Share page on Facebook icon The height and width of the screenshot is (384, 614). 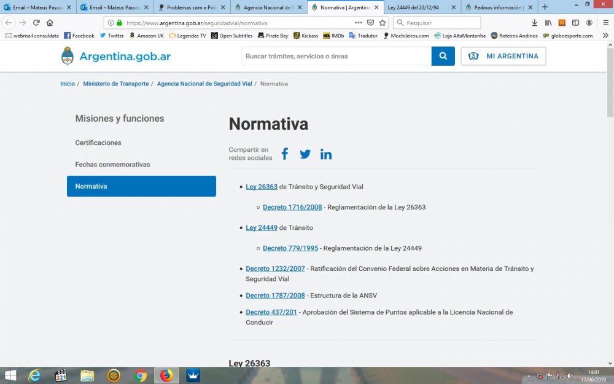[x=284, y=154]
